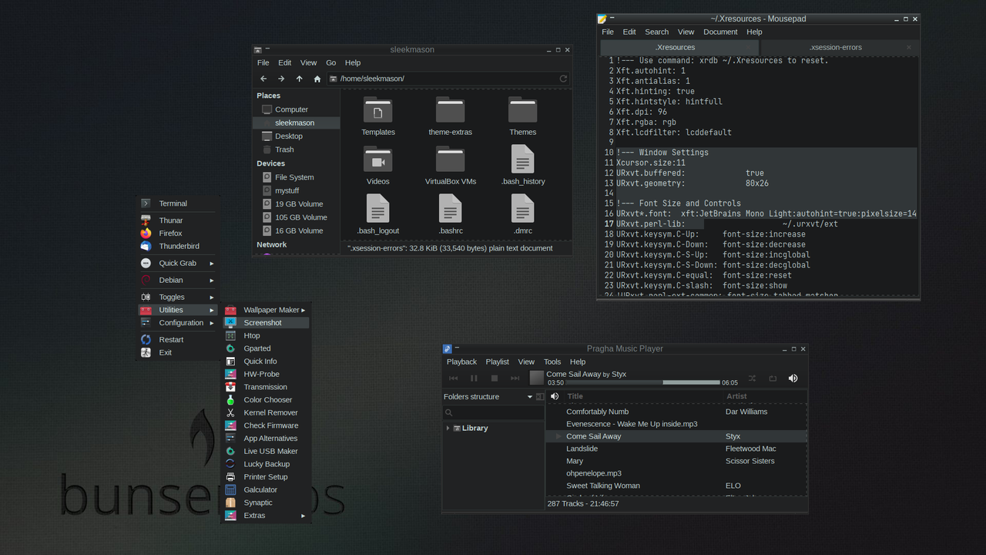The image size is (986, 555).
Task: Seek within the Come Sail Away progress bar
Action: (x=642, y=382)
